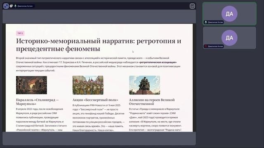Viewport: 264px width, 148px height.
Task: Click the ТИП 2 tag on the slide
Action: (x=20, y=33)
